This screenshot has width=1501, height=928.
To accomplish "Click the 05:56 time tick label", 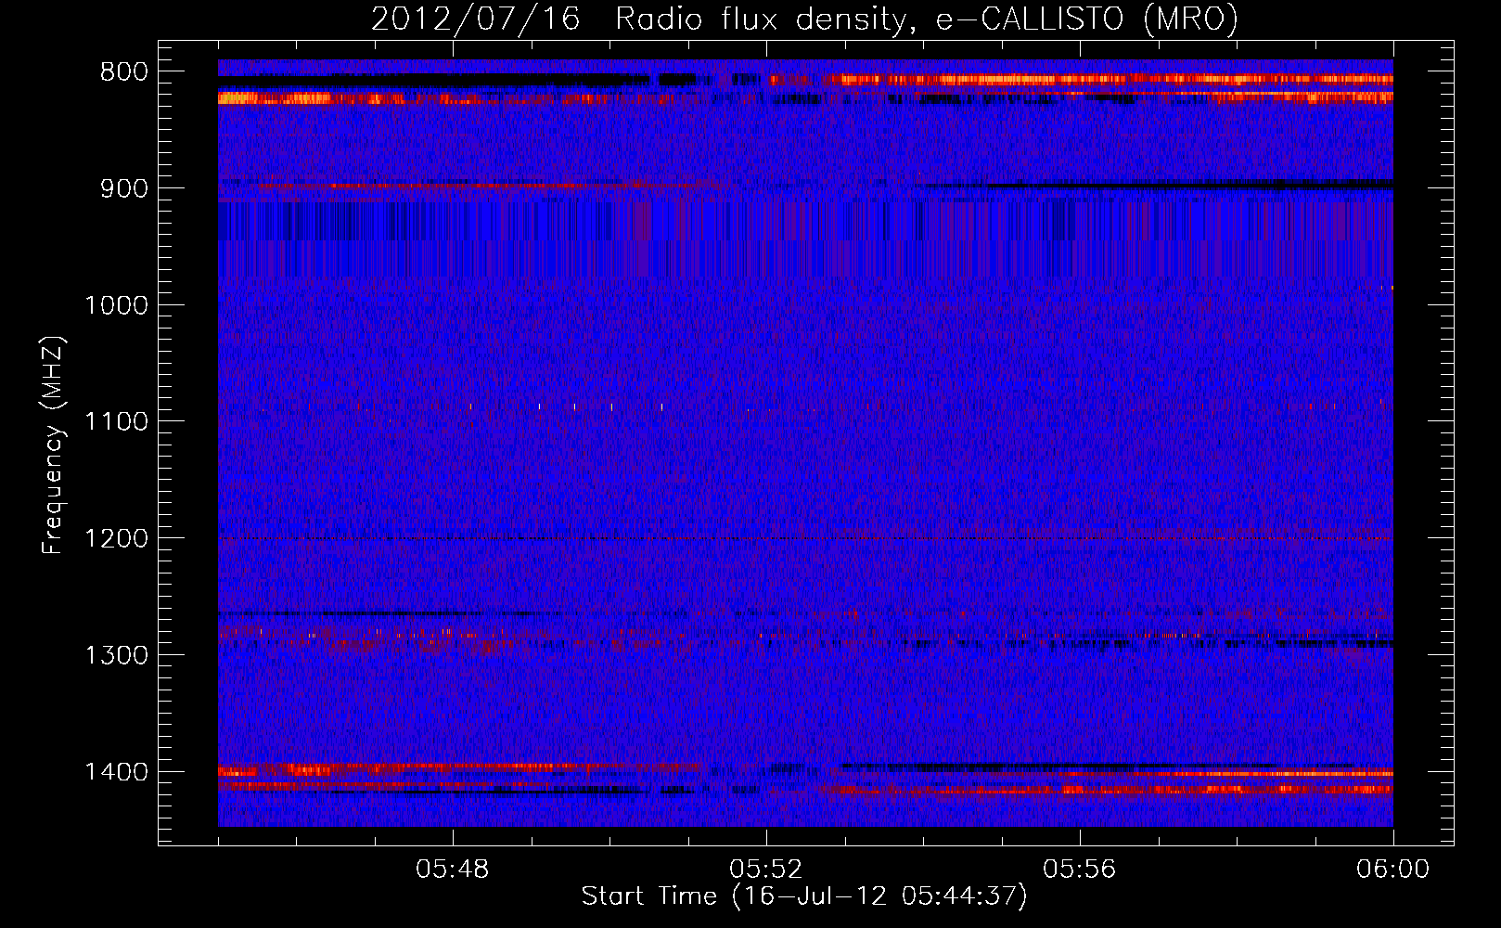I will pyautogui.click(x=1080, y=870).
